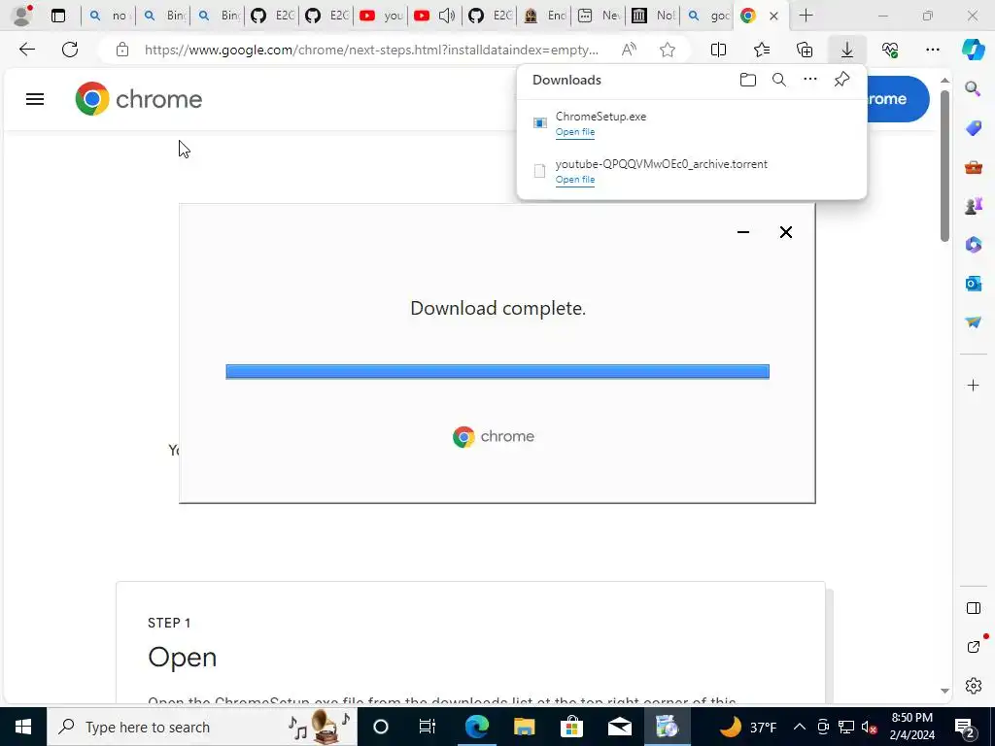Switch to the first Bing tab
This screenshot has height=746, width=995.
[163, 16]
